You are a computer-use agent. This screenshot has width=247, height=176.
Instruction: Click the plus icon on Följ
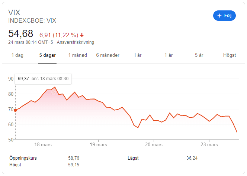click(x=219, y=16)
